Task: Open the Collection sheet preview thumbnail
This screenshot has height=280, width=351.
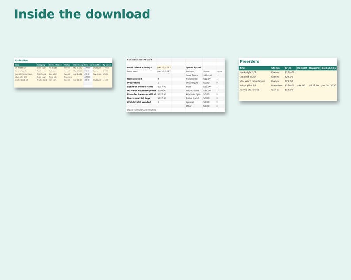Action: coord(63,73)
